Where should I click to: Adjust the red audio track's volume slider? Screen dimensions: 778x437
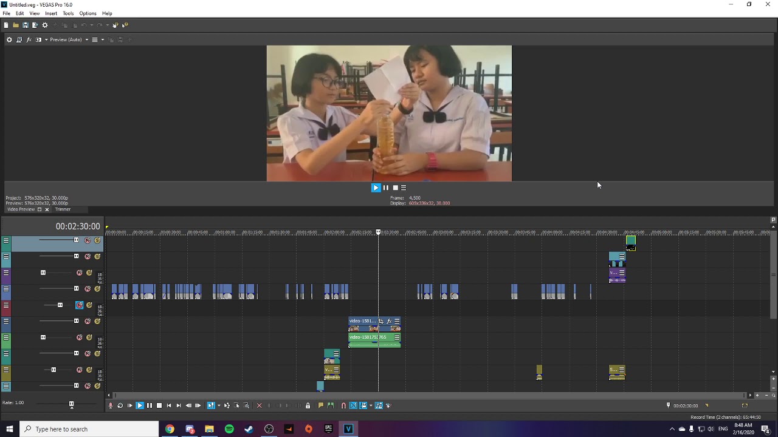click(60, 305)
